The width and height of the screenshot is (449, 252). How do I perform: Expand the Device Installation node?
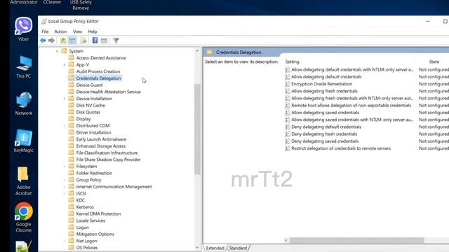tap(64, 99)
